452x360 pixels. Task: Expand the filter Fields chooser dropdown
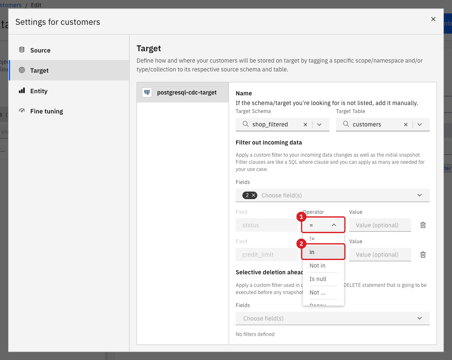pyautogui.click(x=419, y=195)
